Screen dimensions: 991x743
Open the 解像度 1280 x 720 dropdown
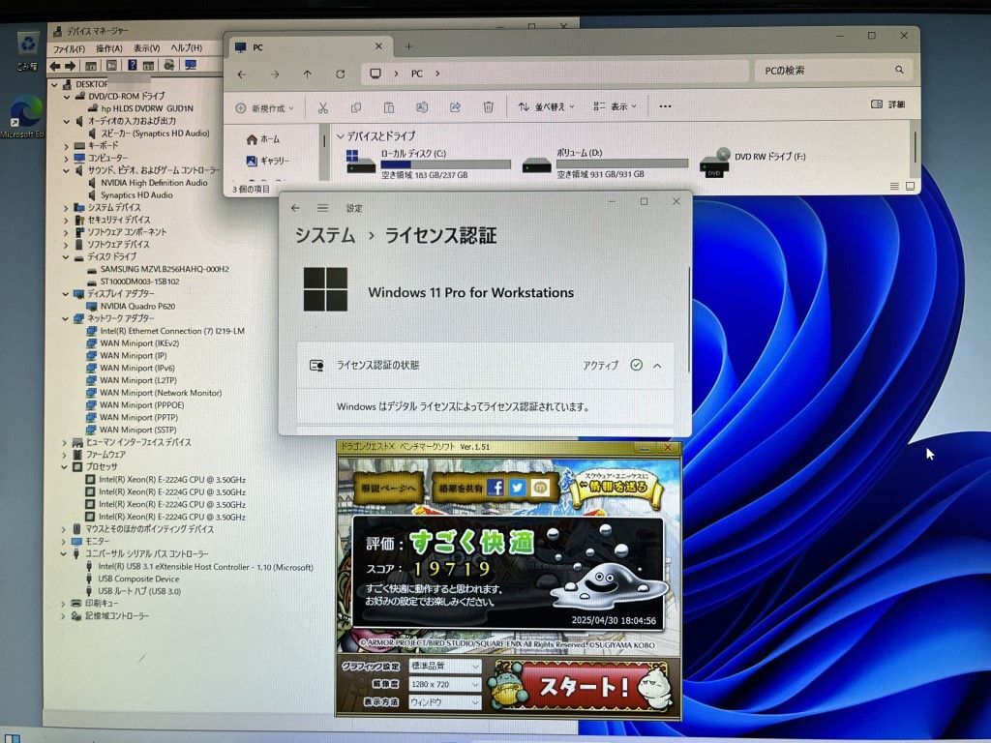coord(445,684)
